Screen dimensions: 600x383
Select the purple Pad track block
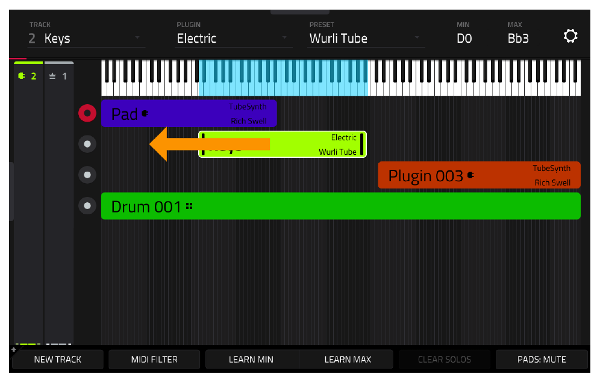coord(189,113)
